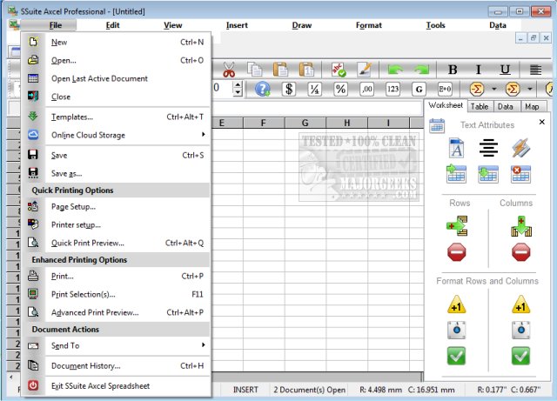Viewport: 557px width, 401px height.
Task: Open Page Setup... dialog
Action: 117,207
